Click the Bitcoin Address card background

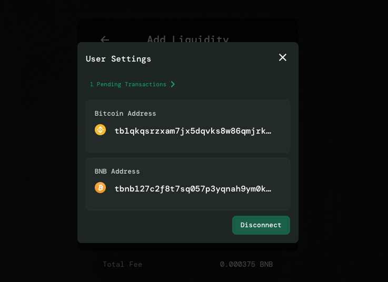pyautogui.click(x=188, y=145)
